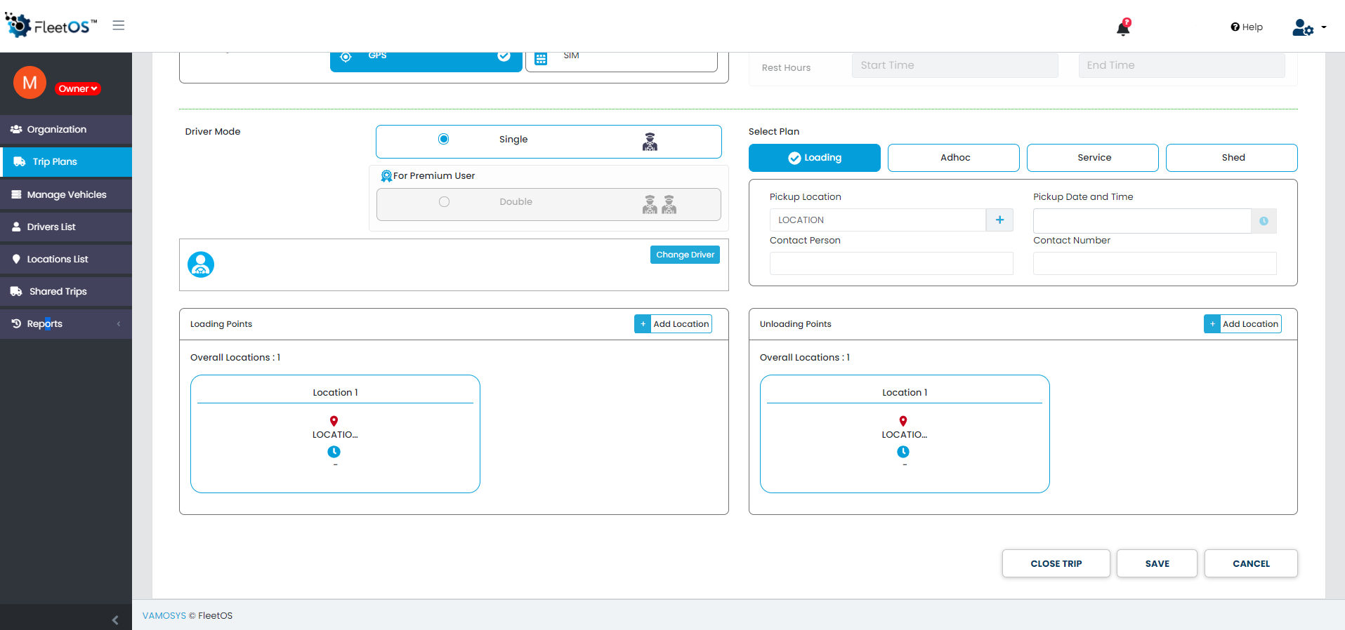This screenshot has width=1345, height=630.
Task: Click the Pickup Location input field
Action: [878, 220]
